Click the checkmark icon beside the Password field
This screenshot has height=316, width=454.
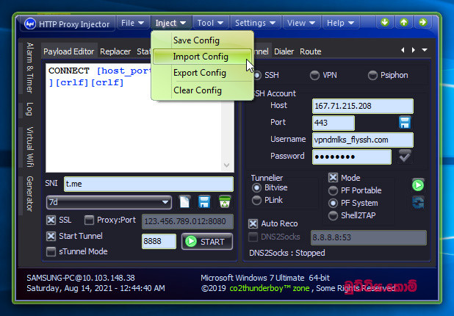point(405,157)
